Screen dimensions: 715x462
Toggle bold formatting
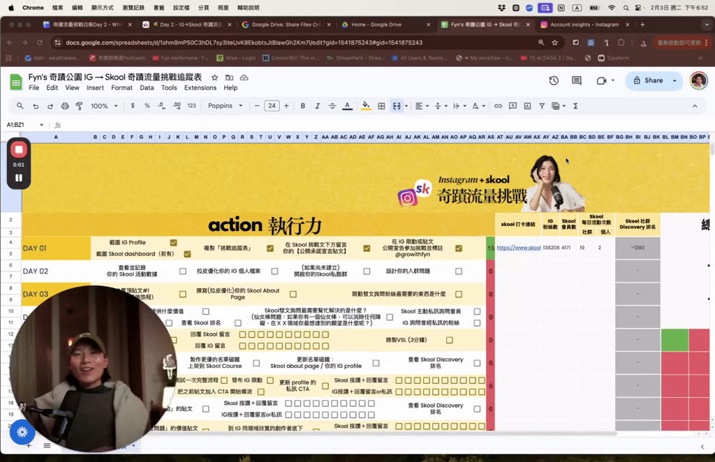click(303, 105)
